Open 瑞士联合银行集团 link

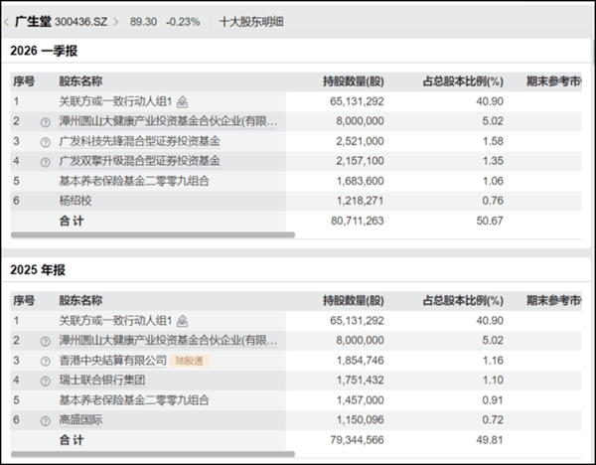tap(102, 381)
